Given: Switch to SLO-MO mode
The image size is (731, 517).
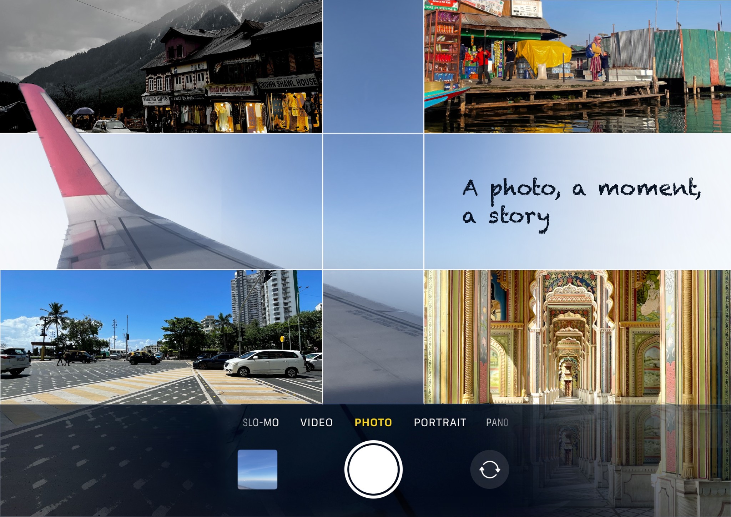Looking at the screenshot, I should pyautogui.click(x=261, y=423).
